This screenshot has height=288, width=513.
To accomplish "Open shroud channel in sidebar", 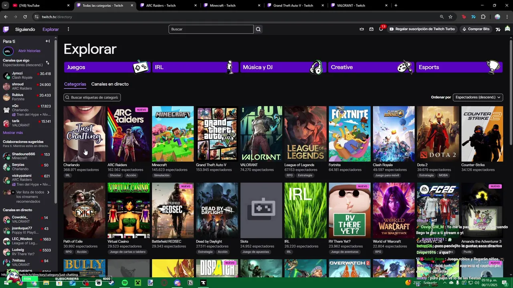I will tap(27, 86).
